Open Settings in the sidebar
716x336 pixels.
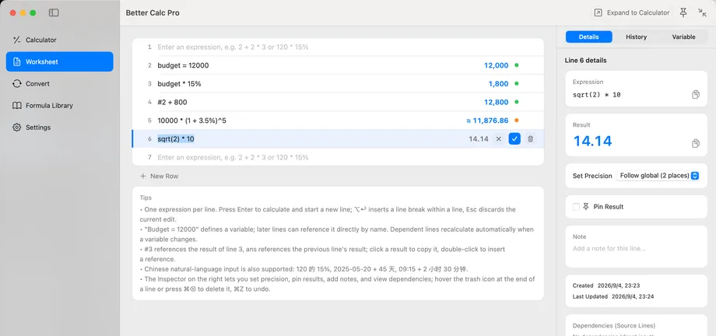59,128
